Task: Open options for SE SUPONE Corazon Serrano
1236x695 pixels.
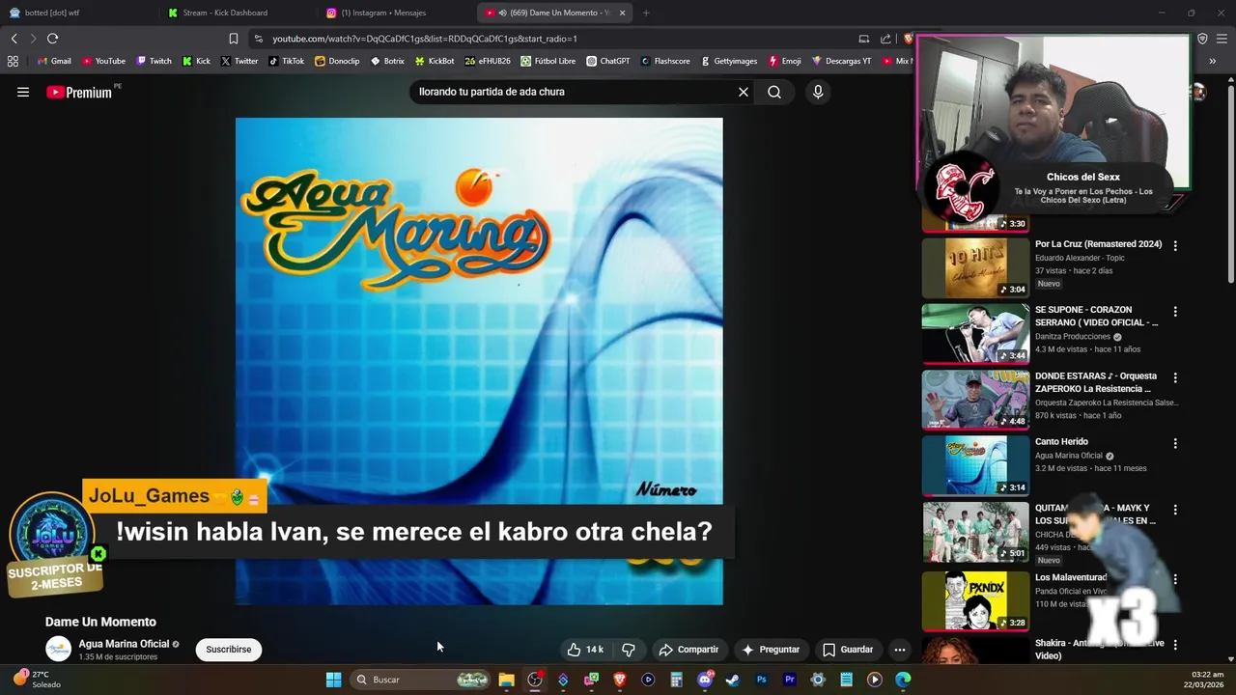Action: 1175,312
